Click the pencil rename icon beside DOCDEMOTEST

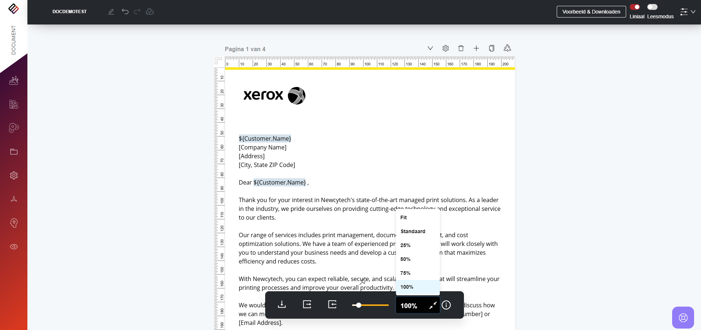click(x=111, y=12)
